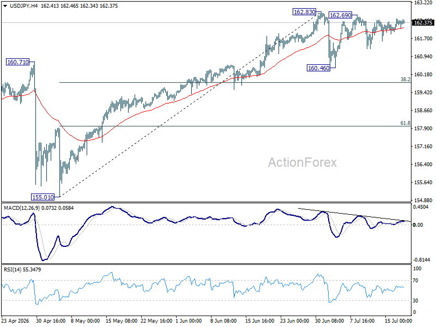Viewport: 436px width, 327px height.
Task: Select the 61.8 Fibonacci level label
Action: click(x=405, y=123)
